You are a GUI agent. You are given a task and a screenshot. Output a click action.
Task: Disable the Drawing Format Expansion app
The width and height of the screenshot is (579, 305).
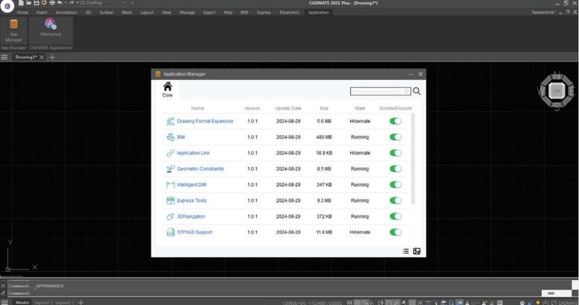396,121
